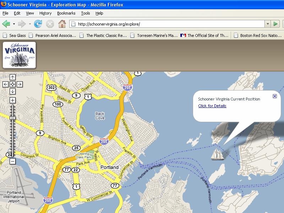Image resolution: width=284 pixels, height=213 pixels.
Task: Pan the map down arrow
Action: 12,91
